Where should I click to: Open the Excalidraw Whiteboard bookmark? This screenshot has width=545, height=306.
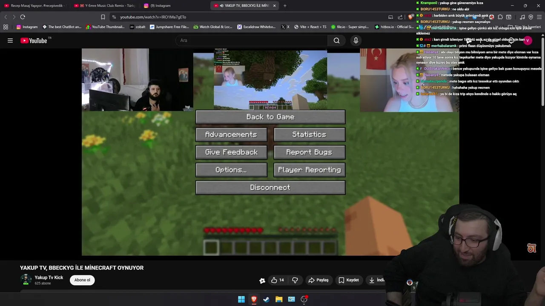coord(256,27)
